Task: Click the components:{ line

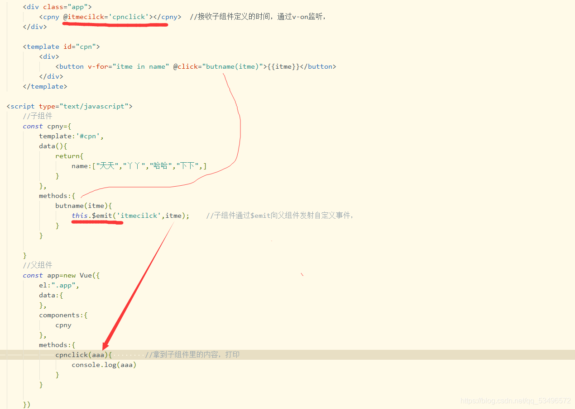Action: 63,315
